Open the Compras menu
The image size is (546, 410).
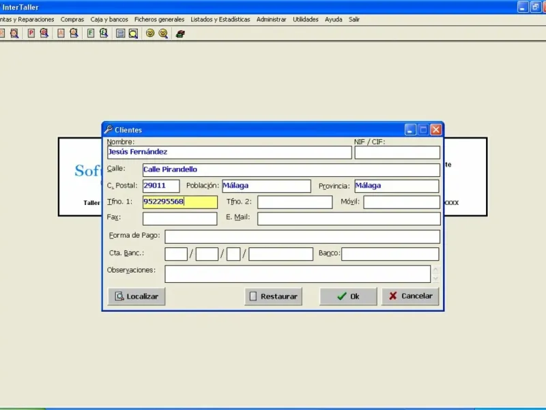pyautogui.click(x=72, y=20)
